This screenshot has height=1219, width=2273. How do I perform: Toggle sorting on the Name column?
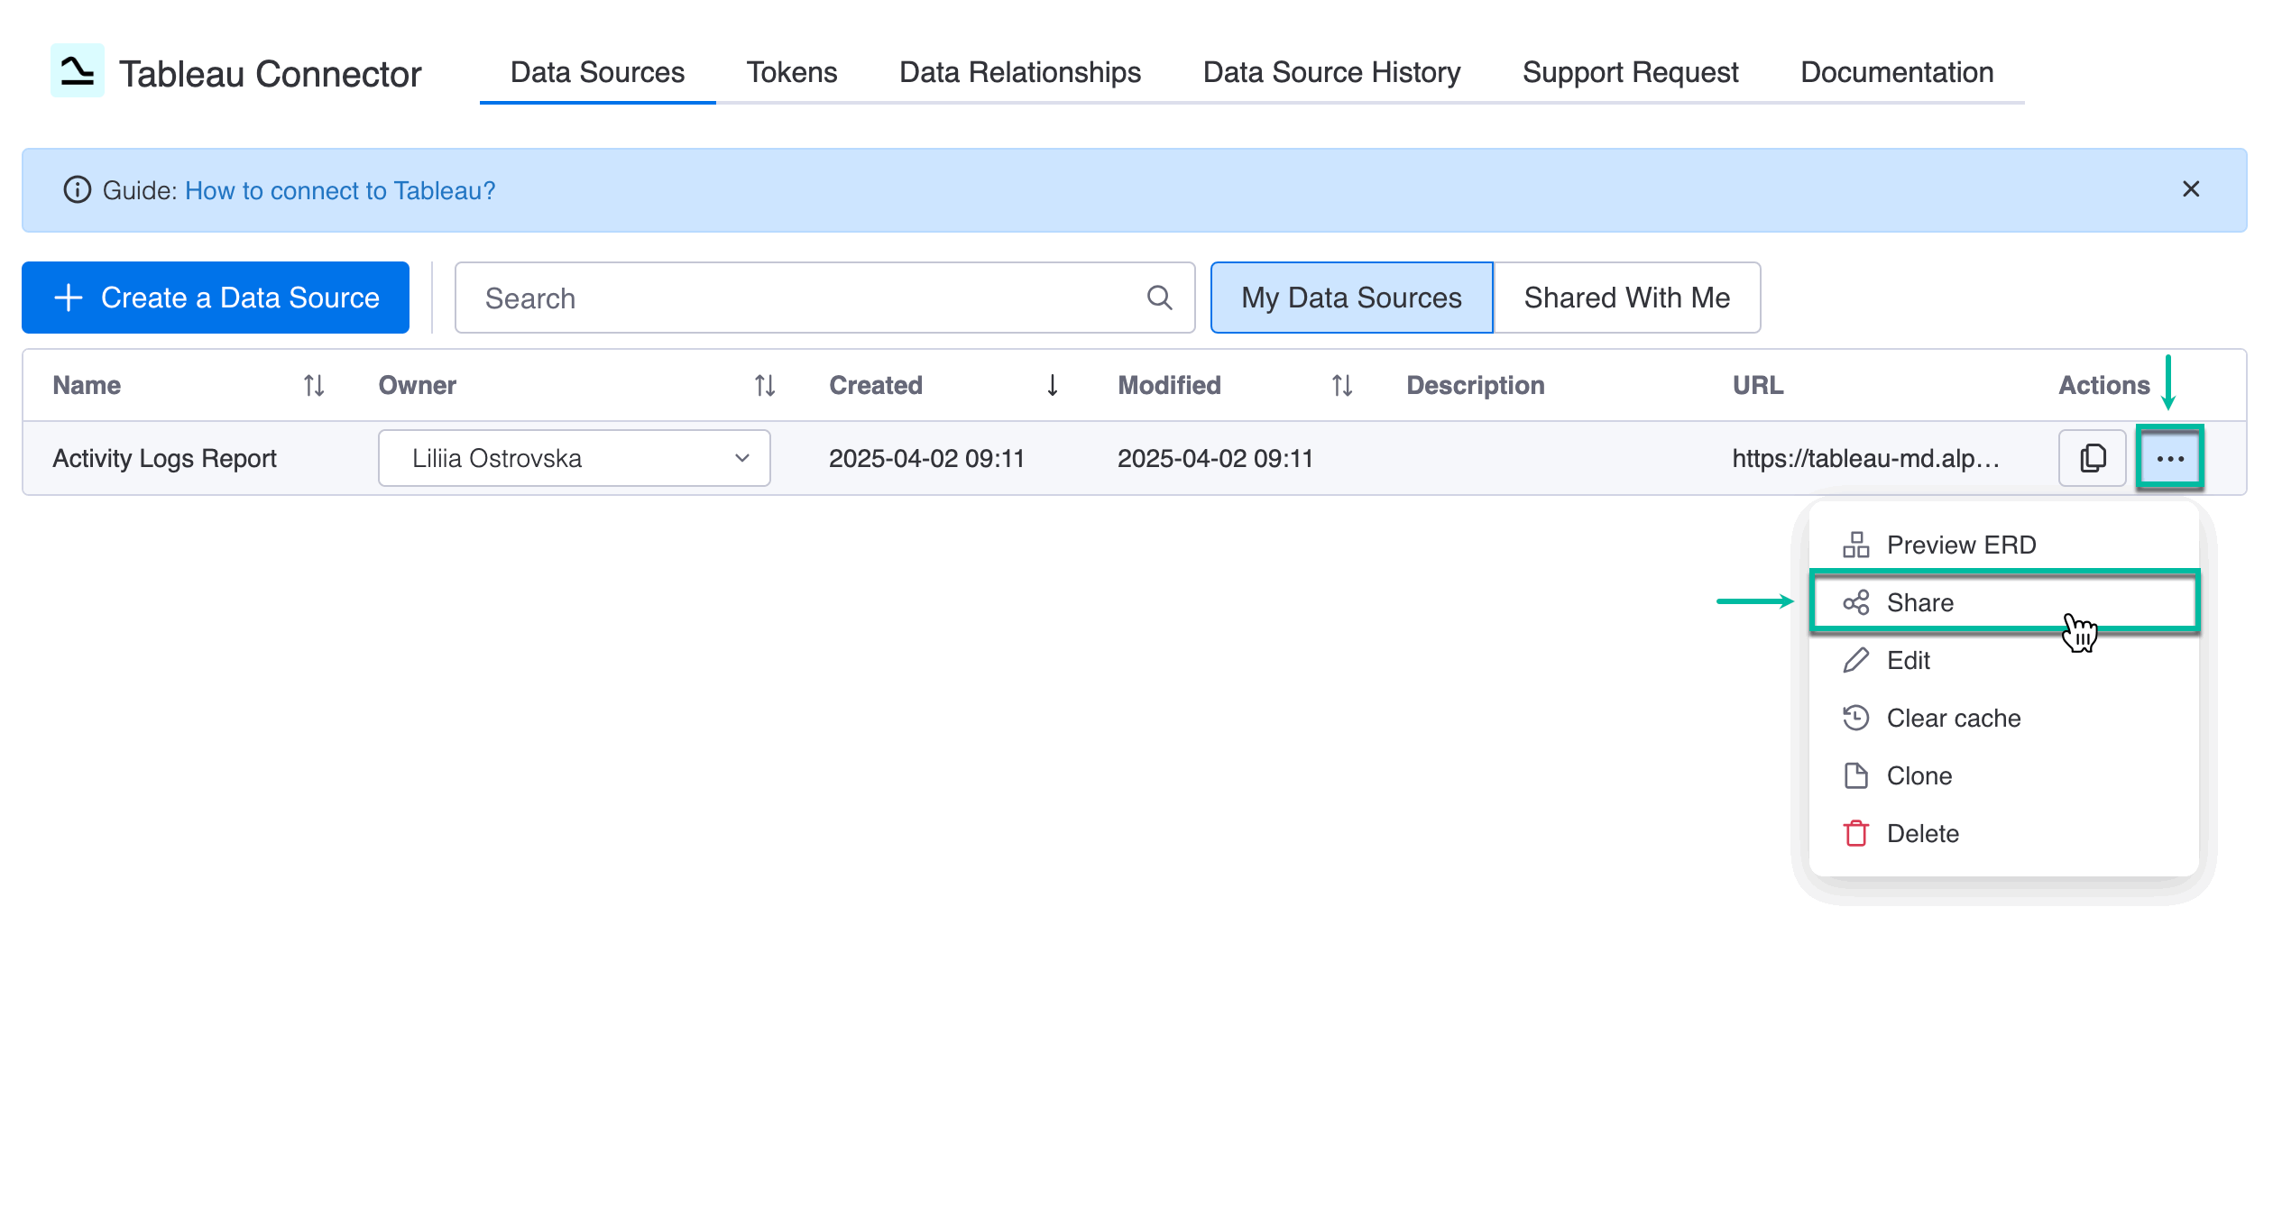coord(314,385)
